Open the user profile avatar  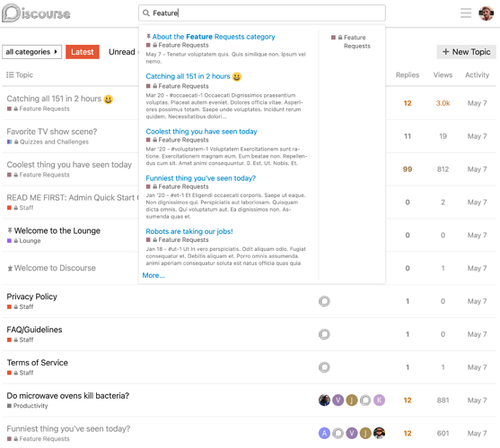(x=486, y=13)
